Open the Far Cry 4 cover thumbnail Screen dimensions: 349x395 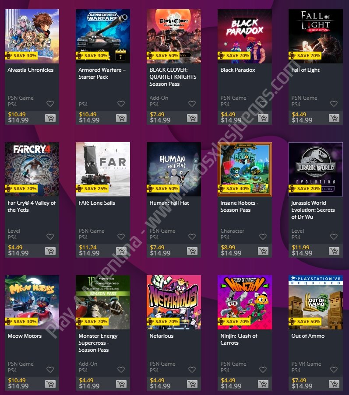(32, 169)
